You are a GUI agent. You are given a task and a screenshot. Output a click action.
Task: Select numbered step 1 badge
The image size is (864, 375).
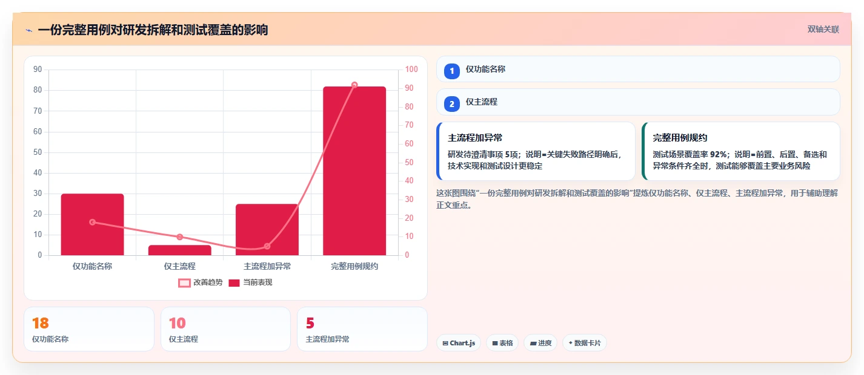pos(451,71)
